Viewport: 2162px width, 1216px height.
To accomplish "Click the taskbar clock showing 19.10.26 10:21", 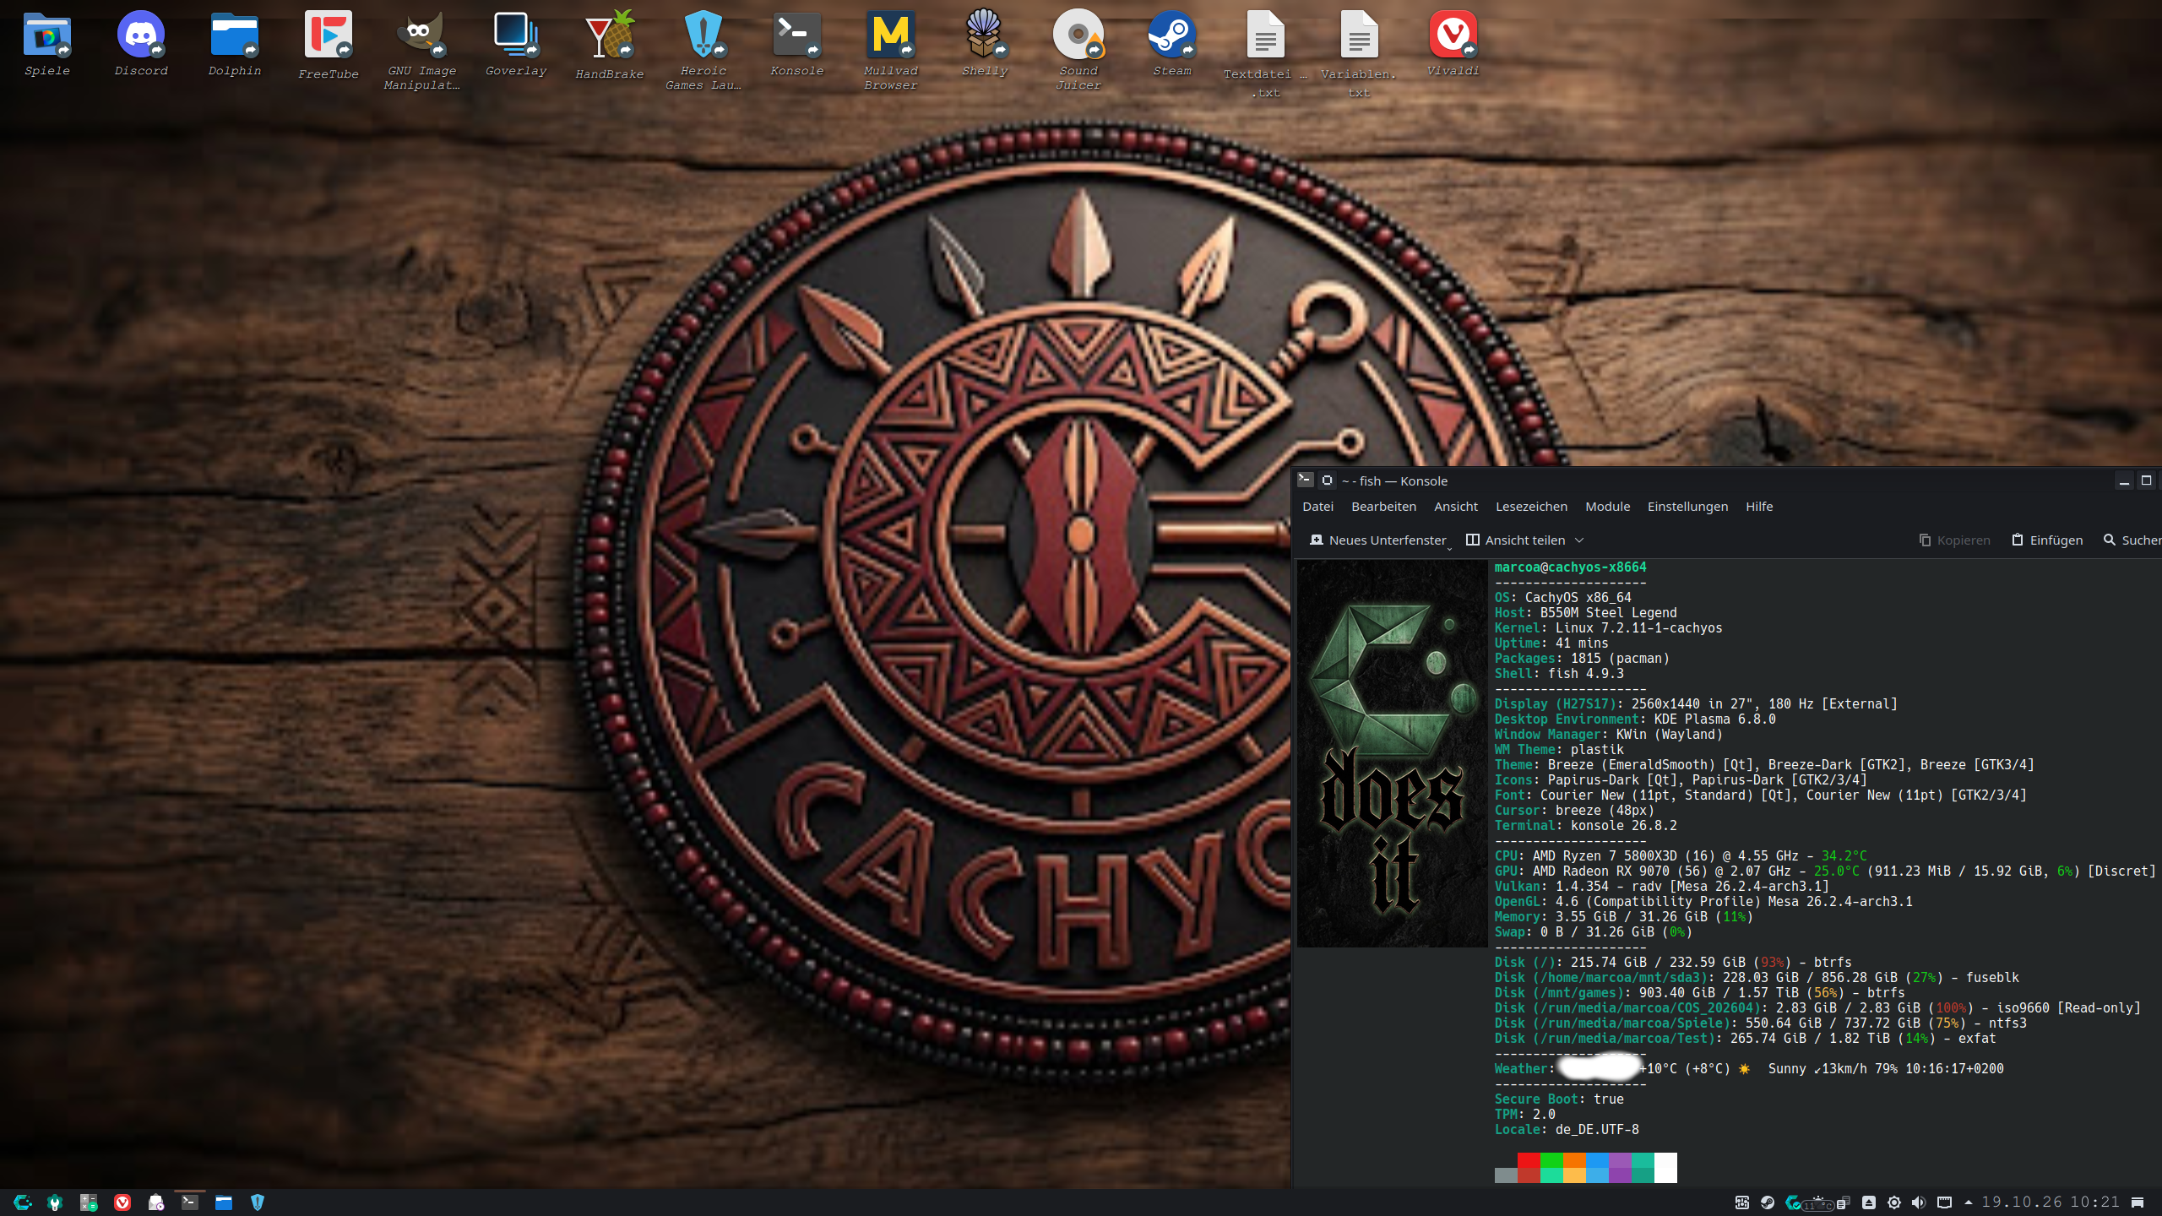I will click(2051, 1202).
